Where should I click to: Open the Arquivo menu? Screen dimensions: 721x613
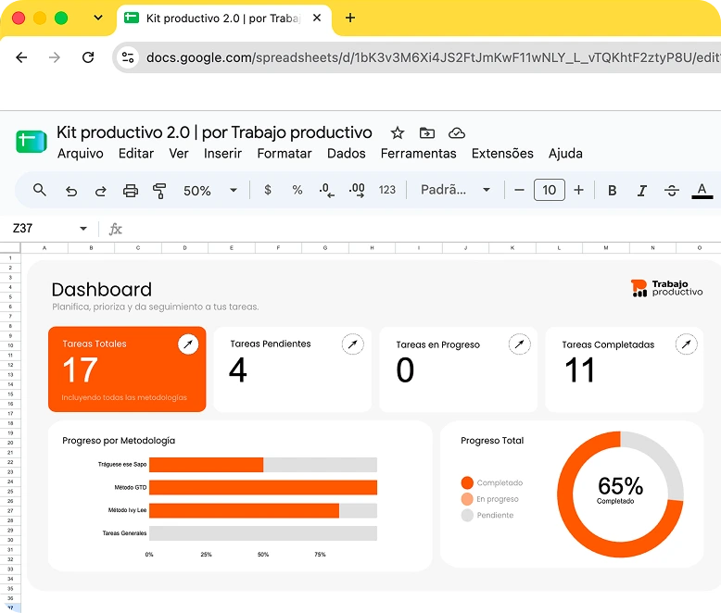pyautogui.click(x=81, y=154)
